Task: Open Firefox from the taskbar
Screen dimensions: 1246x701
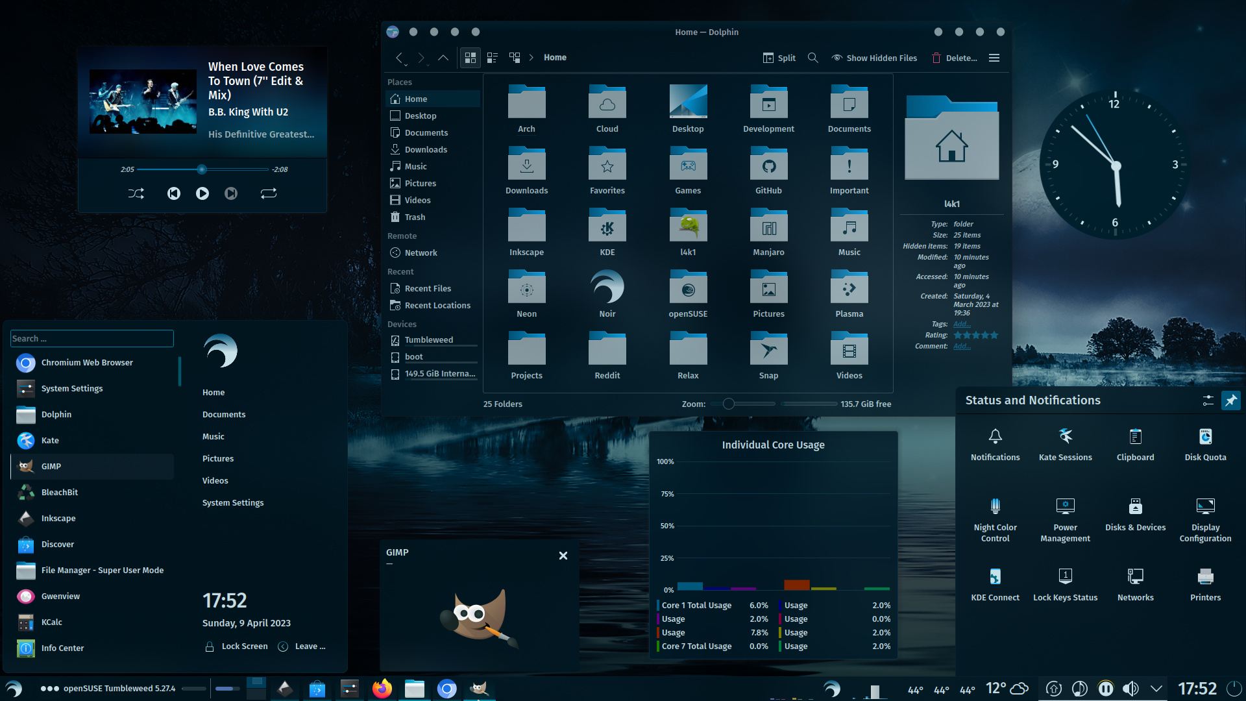Action: point(382,689)
